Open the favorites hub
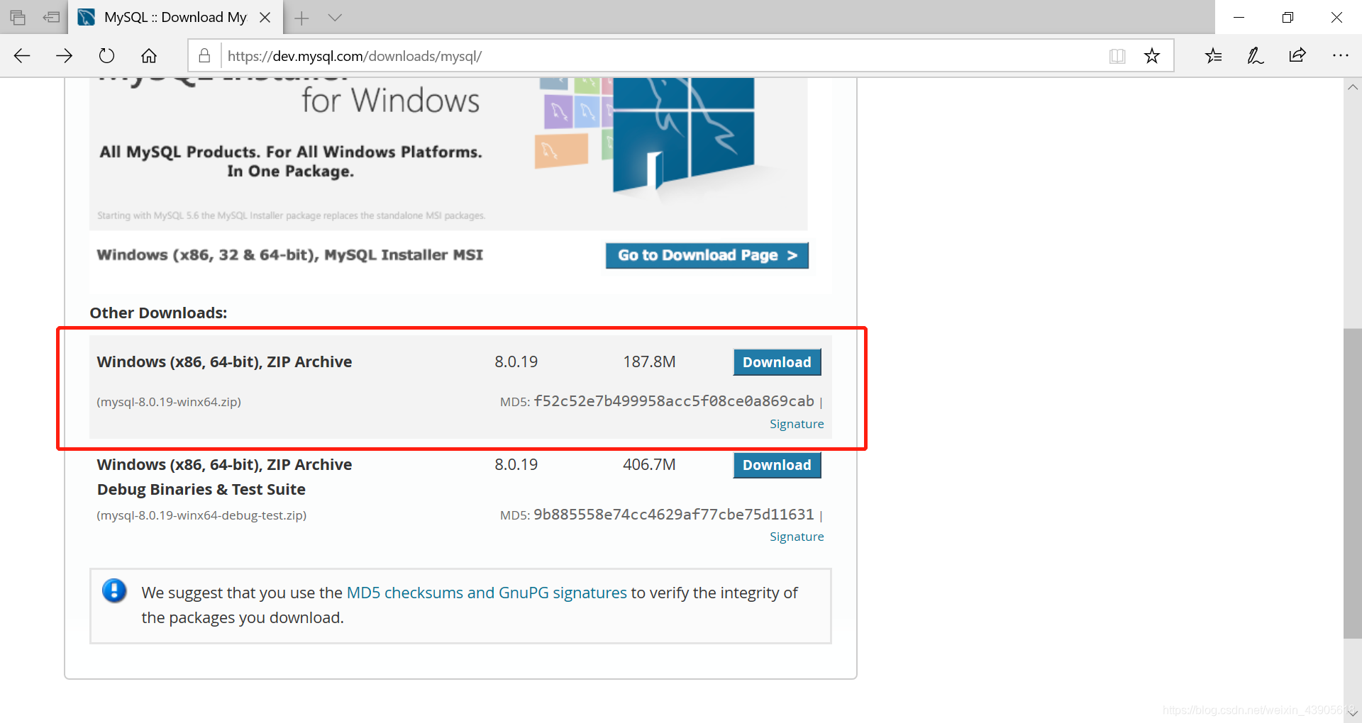 (x=1213, y=56)
